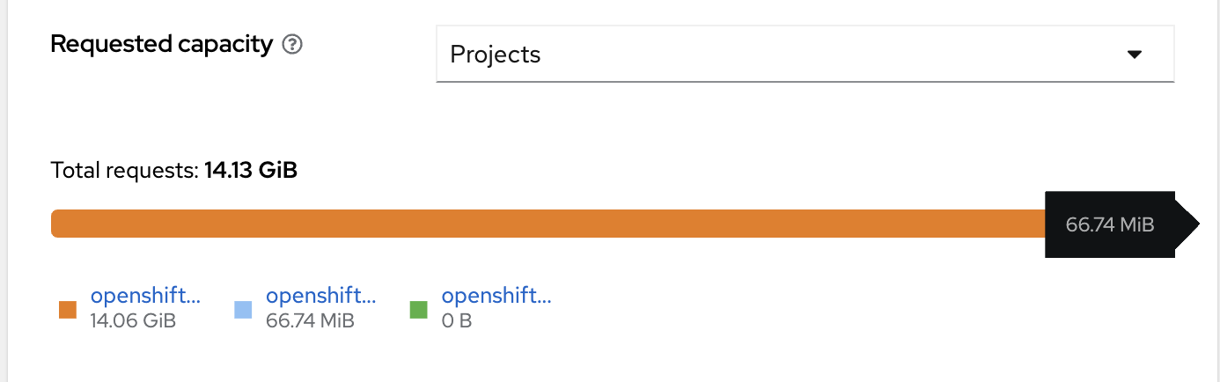Open the Projects dropdown
The height and width of the screenshot is (382, 1220).
pos(805,55)
